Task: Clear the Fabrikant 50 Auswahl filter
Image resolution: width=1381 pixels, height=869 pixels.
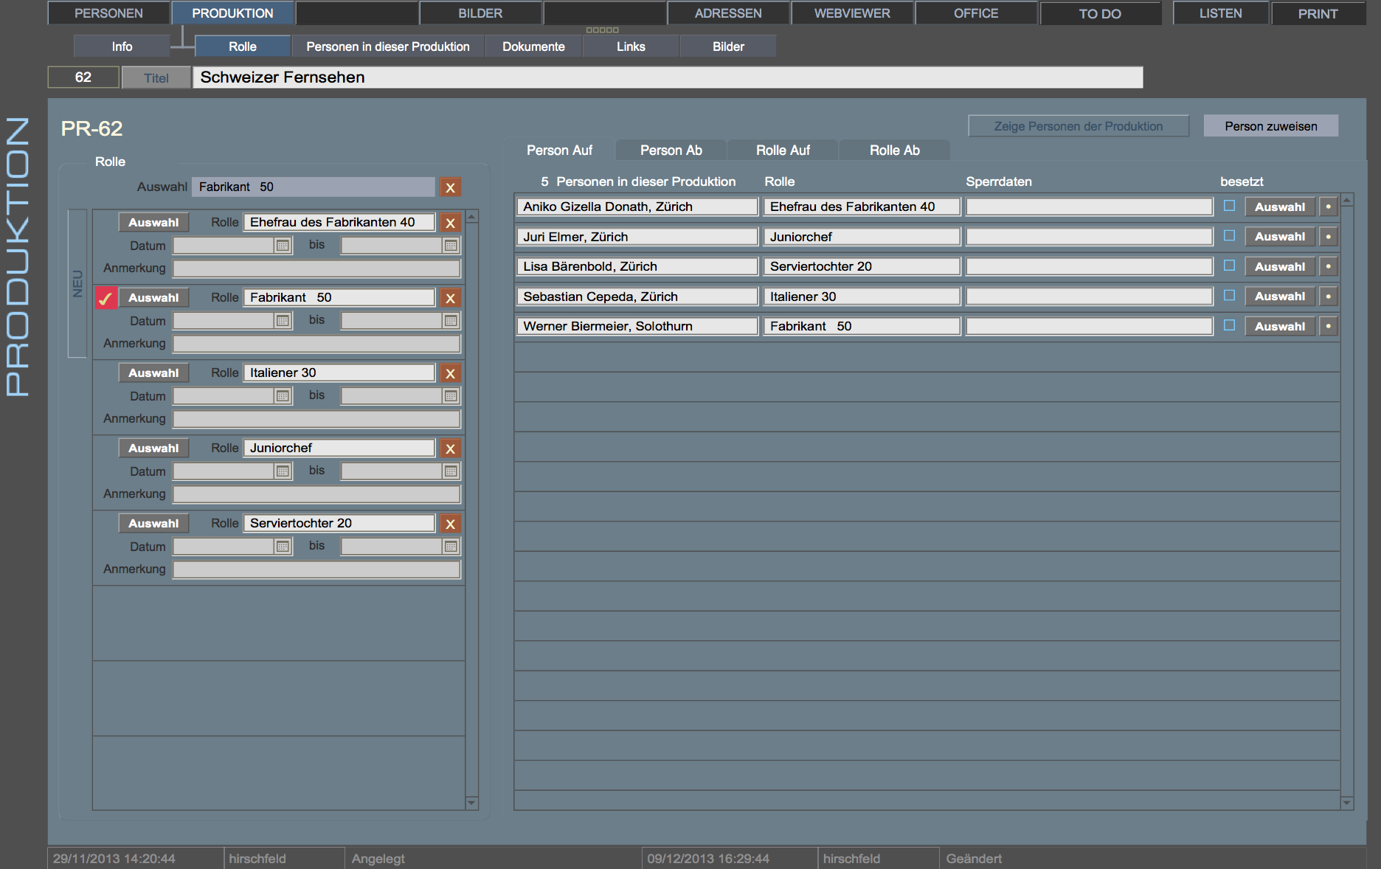Action: [x=450, y=187]
